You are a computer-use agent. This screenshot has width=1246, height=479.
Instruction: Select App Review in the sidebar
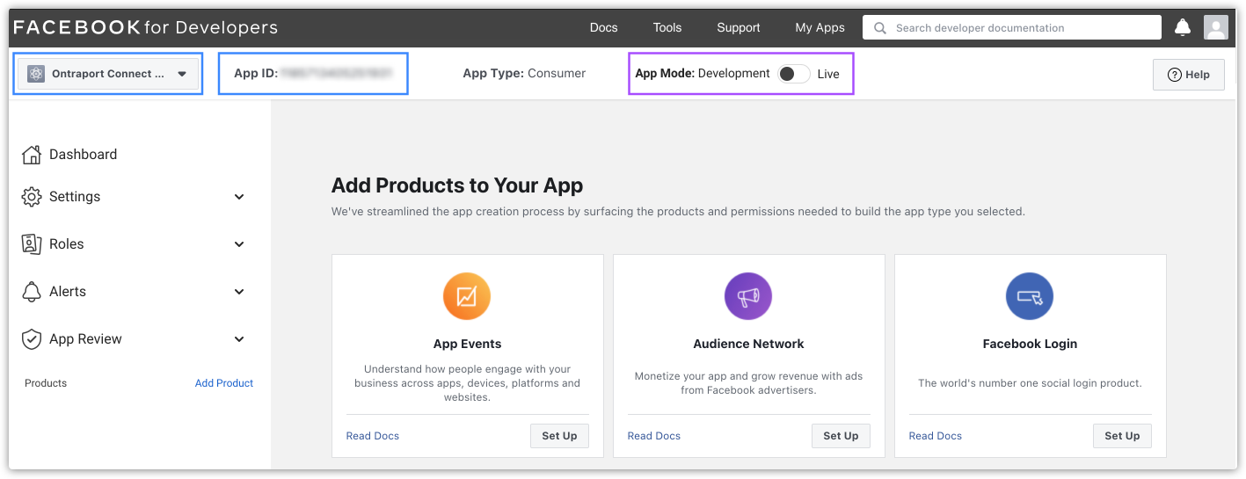85,339
